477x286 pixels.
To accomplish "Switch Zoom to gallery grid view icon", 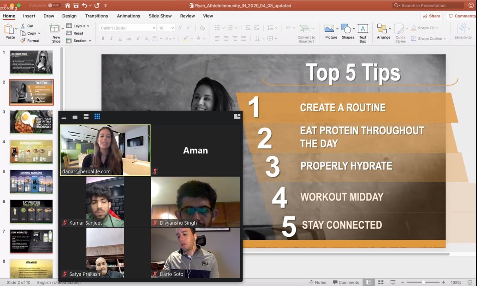I will 97,117.
